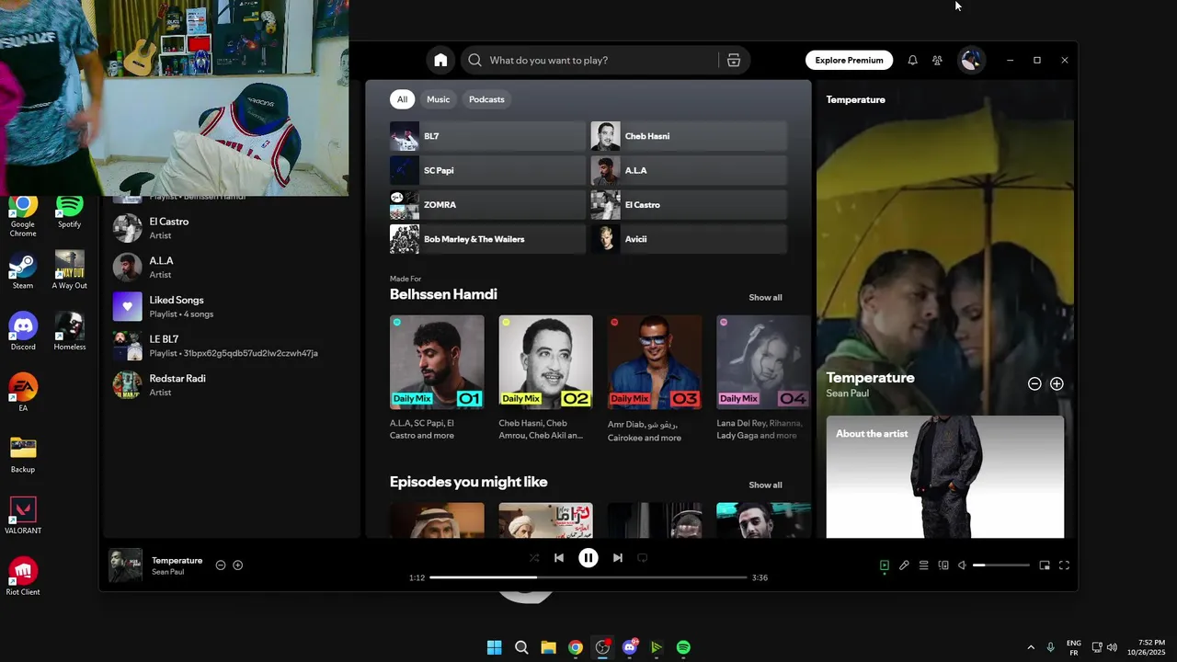This screenshot has height=662, width=1177.
Task: Open Friend Activity icon
Action: tap(937, 60)
